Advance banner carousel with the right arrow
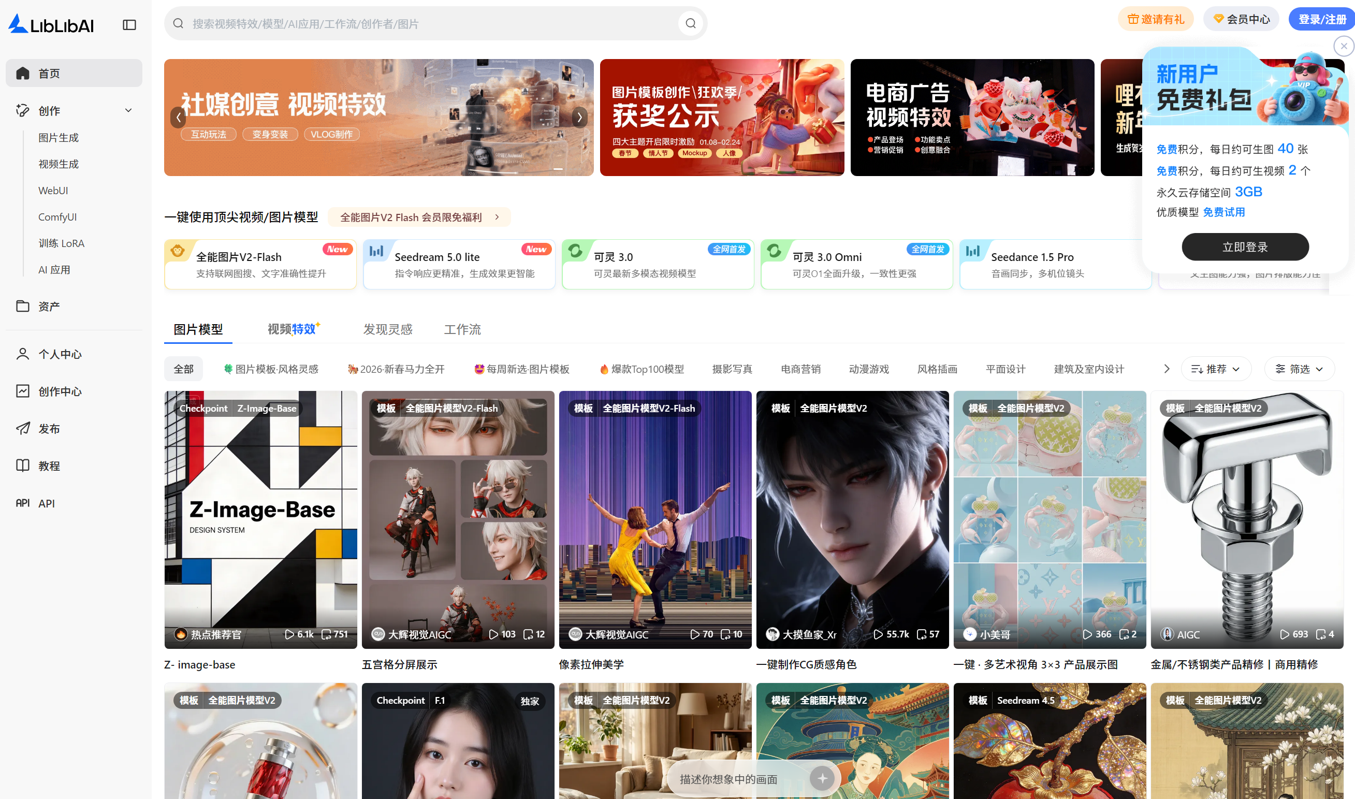Viewport: 1355px width, 799px height. point(579,118)
